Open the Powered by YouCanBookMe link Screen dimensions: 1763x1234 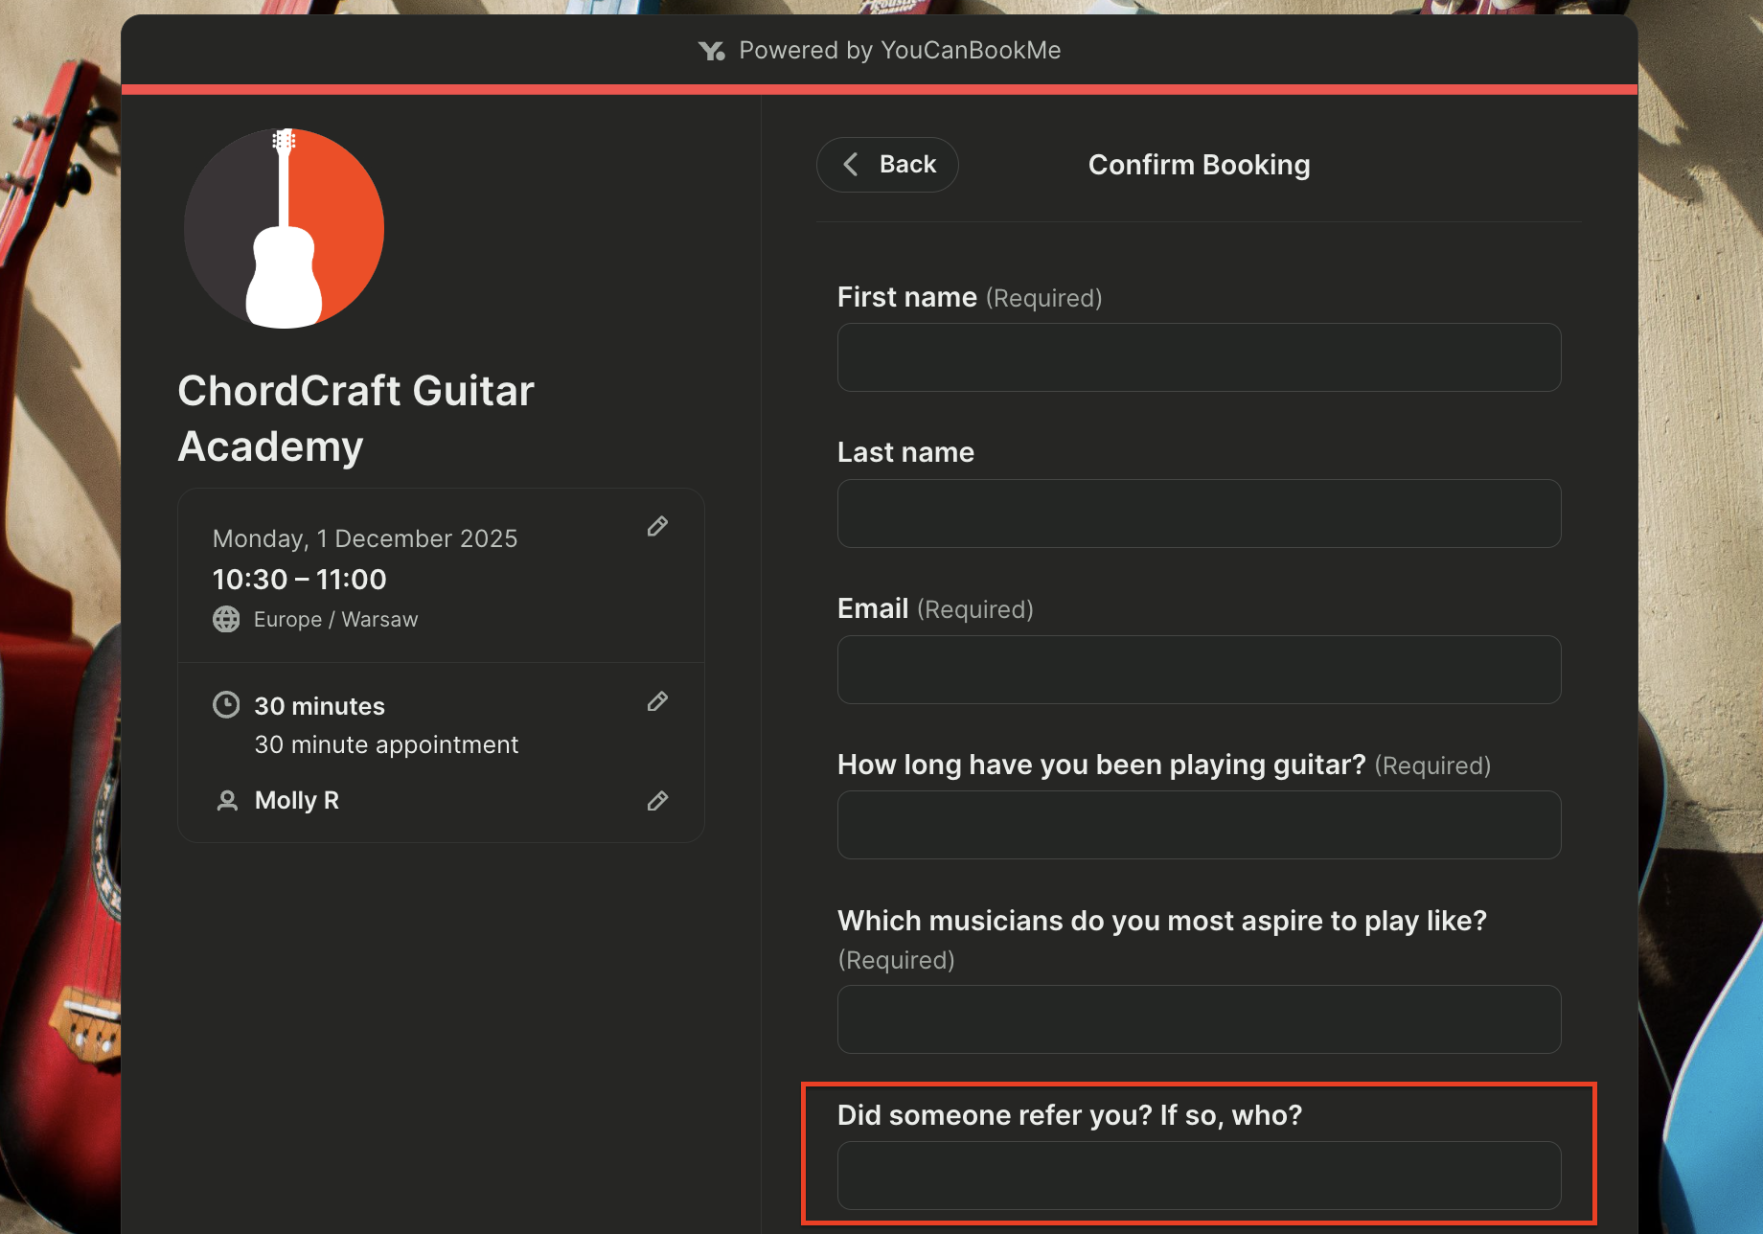pyautogui.click(x=899, y=50)
